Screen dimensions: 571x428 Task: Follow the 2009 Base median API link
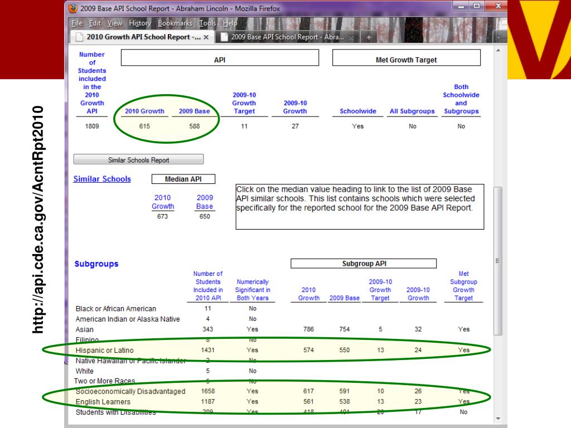(x=205, y=202)
